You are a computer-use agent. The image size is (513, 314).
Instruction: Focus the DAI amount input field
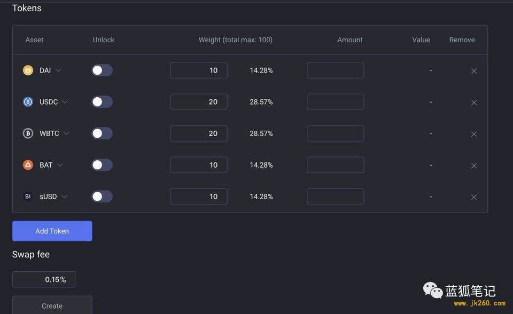(335, 70)
